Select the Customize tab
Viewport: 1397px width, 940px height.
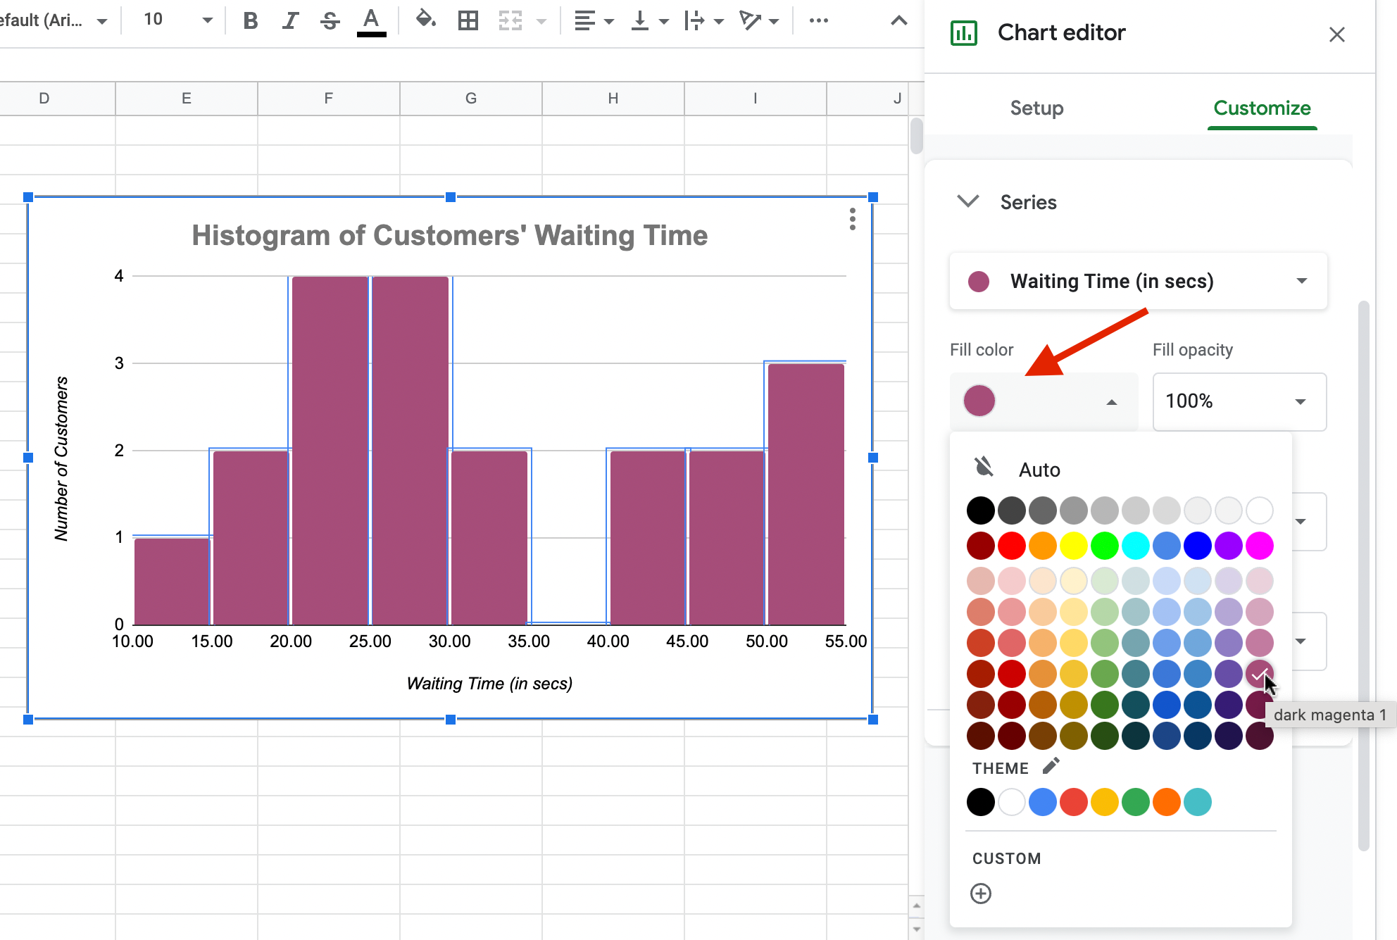pyautogui.click(x=1261, y=108)
